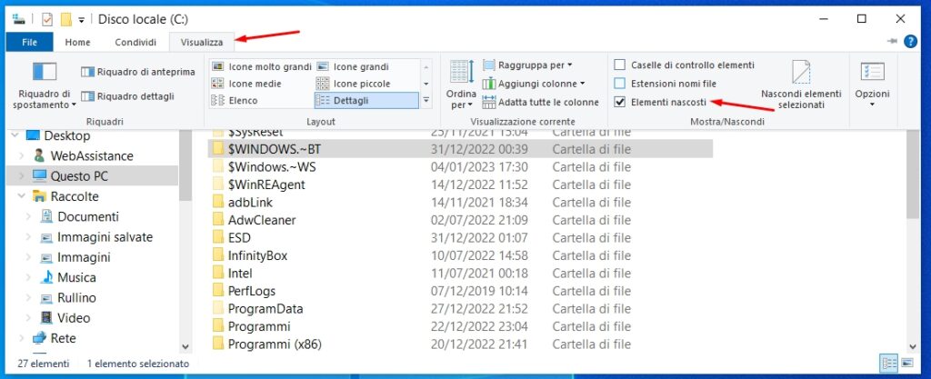Open Customize Quick Access Toolbar arrow

(x=81, y=20)
